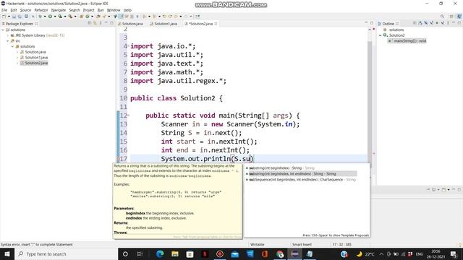Toggle Hide Local Types in Outline toolbar
Viewport: 463px width, 260px height.
coord(443,23)
